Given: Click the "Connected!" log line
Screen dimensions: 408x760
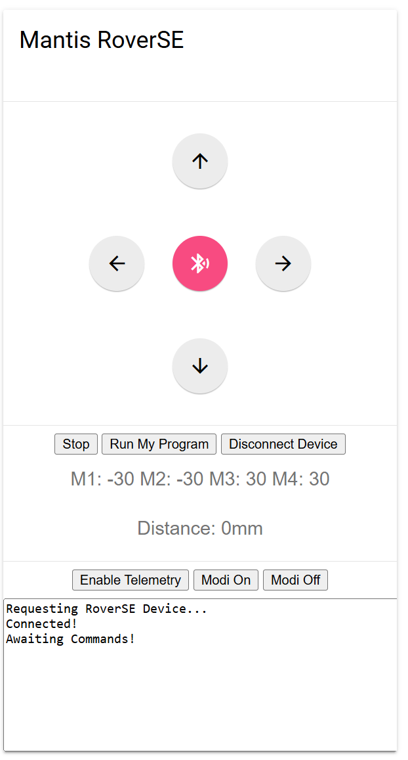Looking at the screenshot, I should coord(42,624).
